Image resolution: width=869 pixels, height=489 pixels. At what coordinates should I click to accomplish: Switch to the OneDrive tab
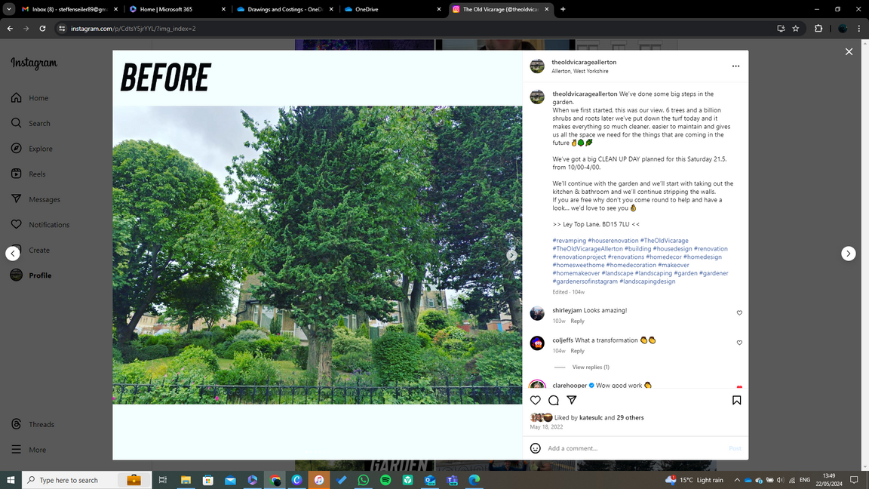pos(392,9)
